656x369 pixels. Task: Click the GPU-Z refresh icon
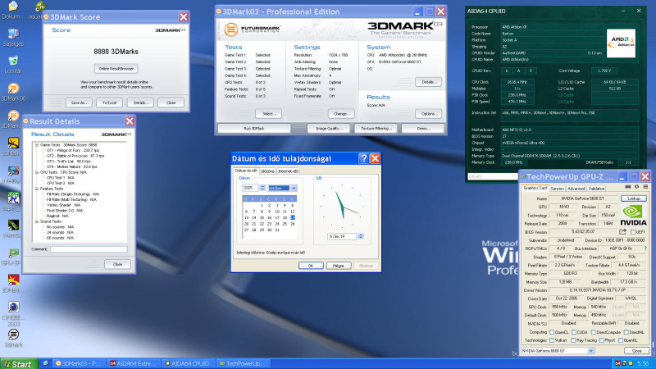(637, 187)
